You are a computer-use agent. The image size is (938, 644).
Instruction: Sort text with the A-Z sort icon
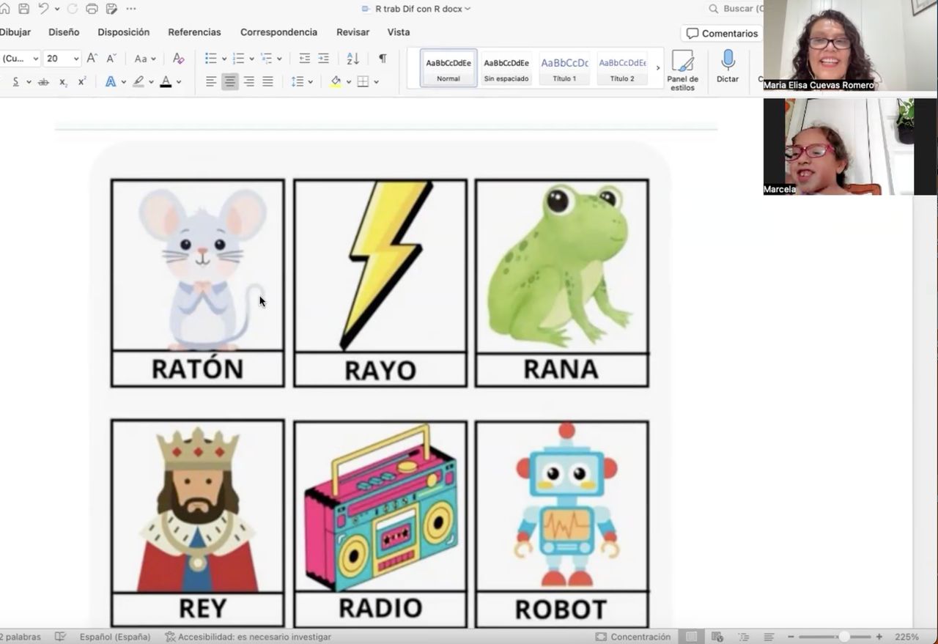click(x=352, y=59)
